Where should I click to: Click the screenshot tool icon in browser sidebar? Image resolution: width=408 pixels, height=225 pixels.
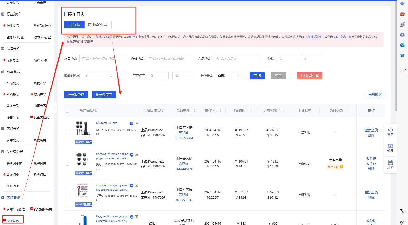tap(402, 211)
